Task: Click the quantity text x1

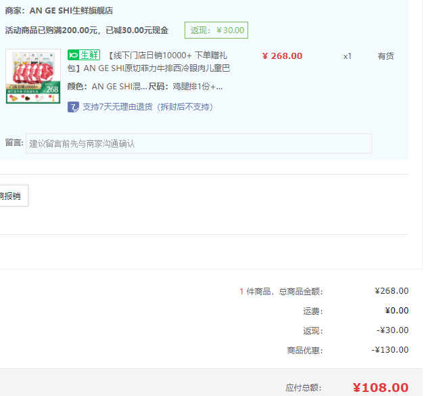Action: point(347,56)
